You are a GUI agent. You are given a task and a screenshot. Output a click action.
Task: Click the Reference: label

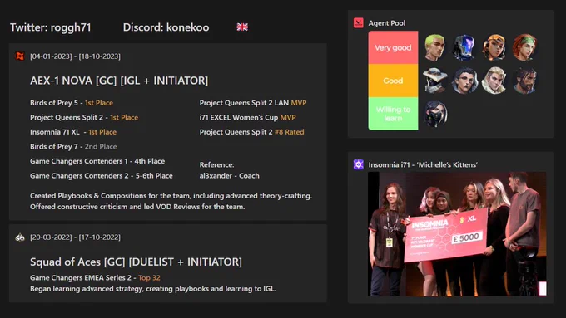(x=217, y=164)
